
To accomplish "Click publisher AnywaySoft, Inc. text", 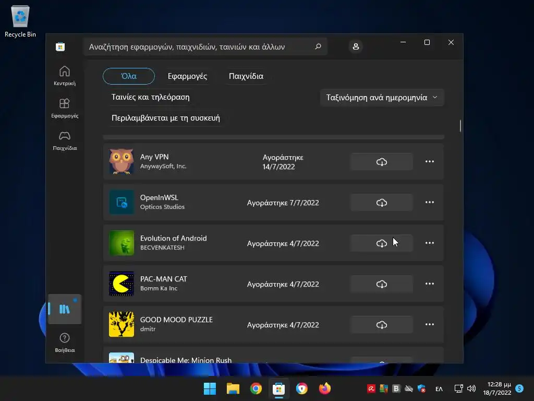I will pyautogui.click(x=163, y=167).
